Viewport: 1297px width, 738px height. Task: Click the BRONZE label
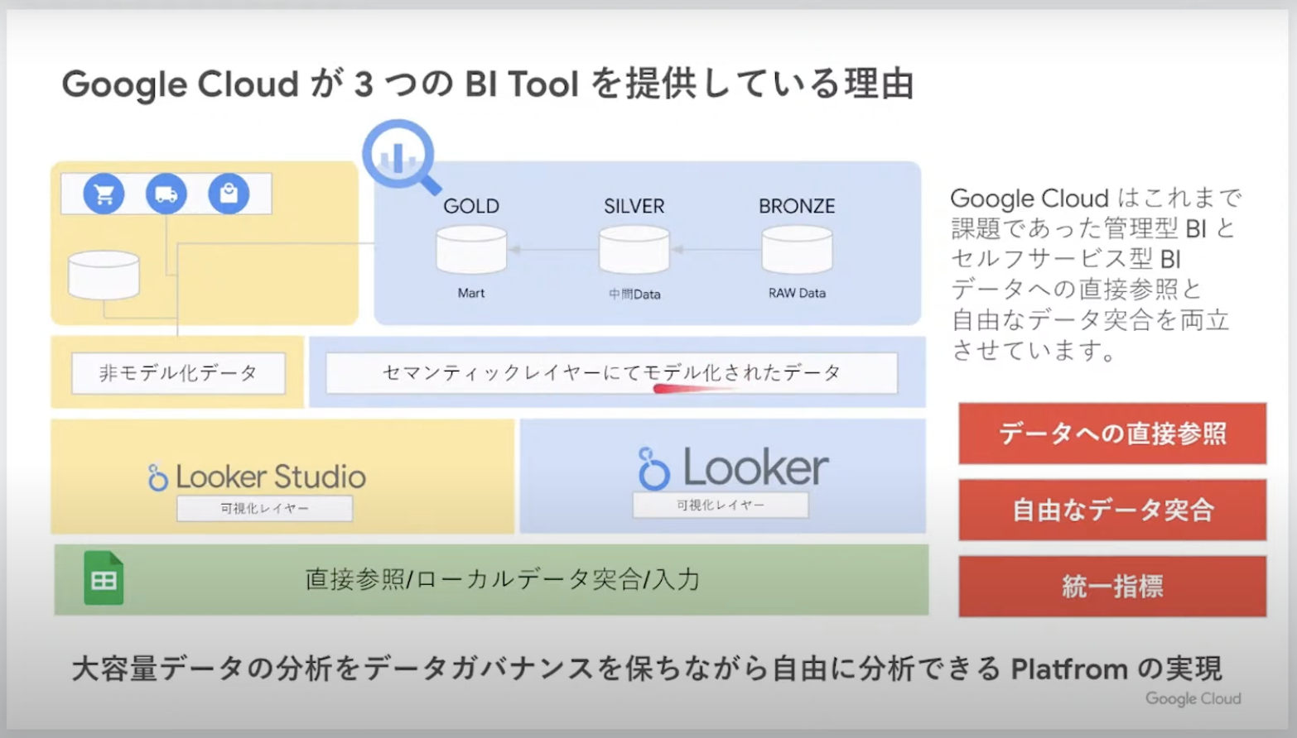pyautogui.click(x=797, y=206)
